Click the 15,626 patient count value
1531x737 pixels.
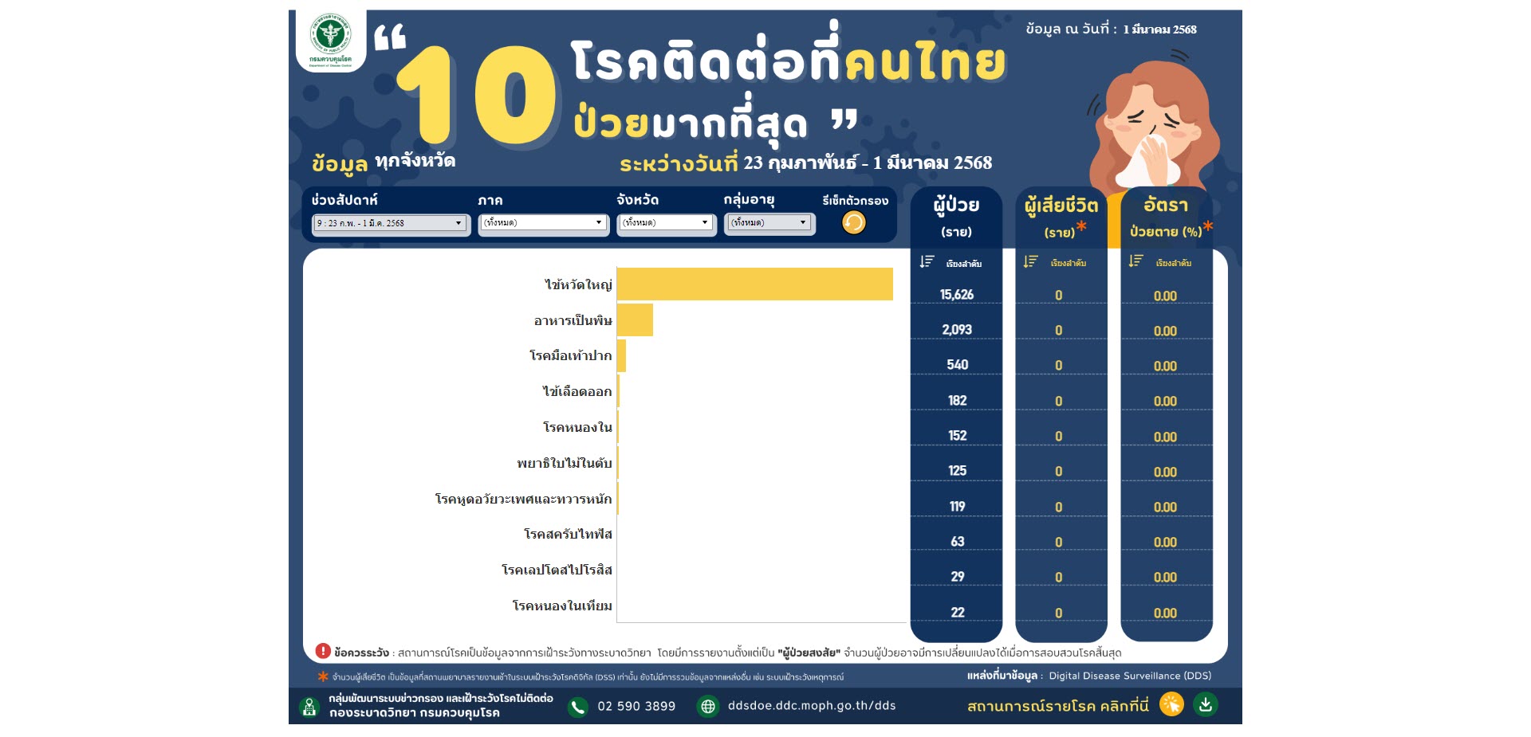[955, 295]
